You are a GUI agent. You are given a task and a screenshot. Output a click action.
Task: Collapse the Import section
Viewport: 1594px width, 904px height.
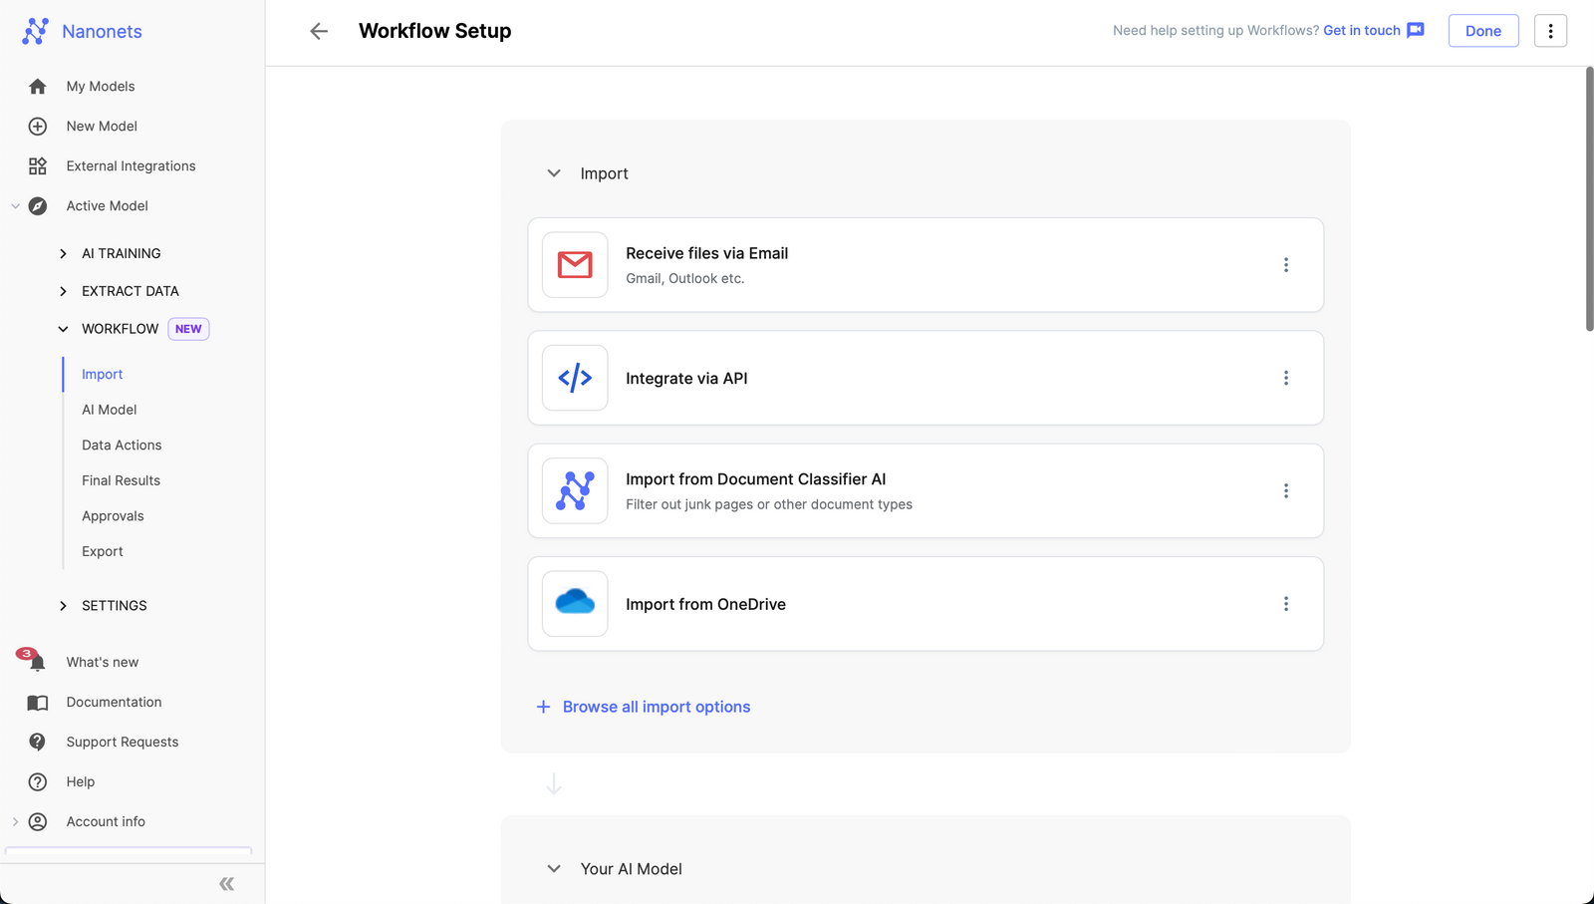click(x=554, y=172)
